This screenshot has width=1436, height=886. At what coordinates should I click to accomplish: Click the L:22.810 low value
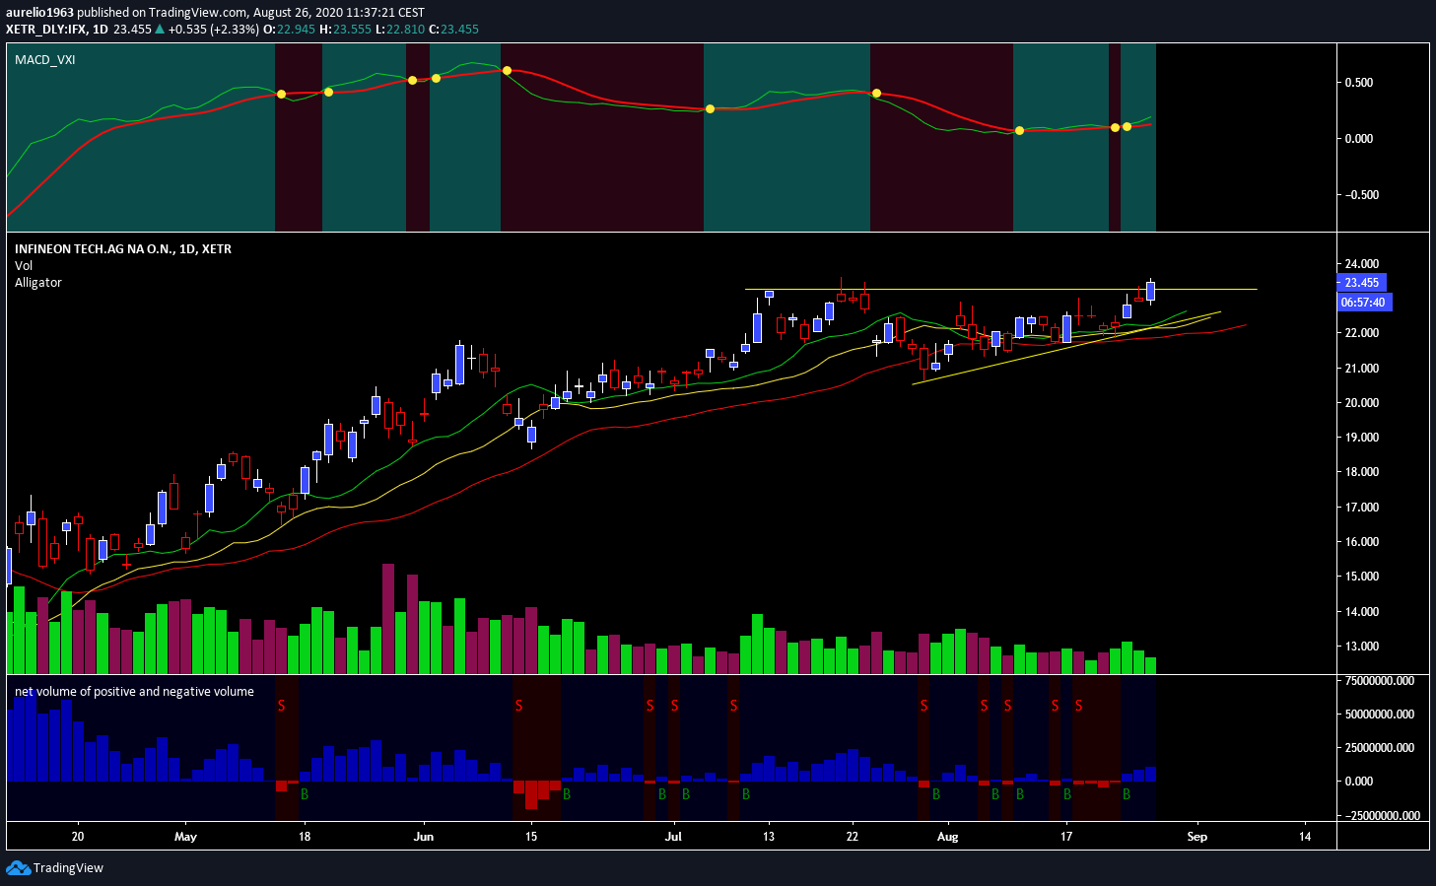pyautogui.click(x=400, y=29)
